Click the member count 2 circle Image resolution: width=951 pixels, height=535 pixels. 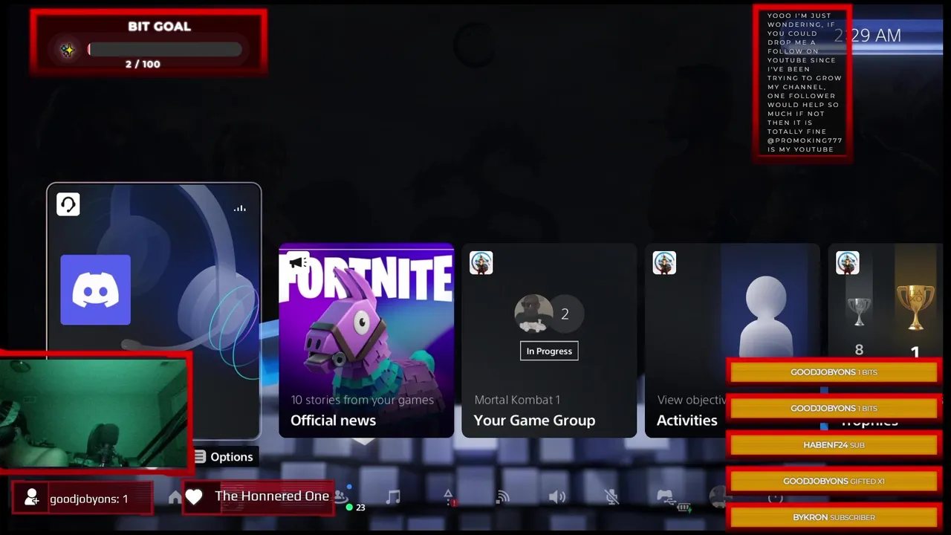565,314
